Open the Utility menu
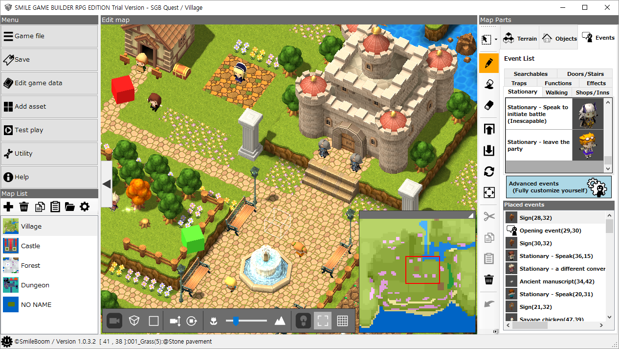 tap(49, 154)
